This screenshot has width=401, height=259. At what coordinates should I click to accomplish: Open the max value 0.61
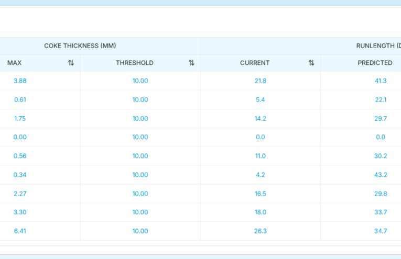coord(20,100)
